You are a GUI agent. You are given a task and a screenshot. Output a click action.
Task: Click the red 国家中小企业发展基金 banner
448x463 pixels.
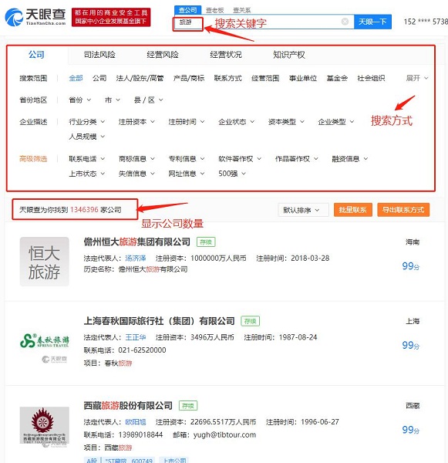coord(111,17)
